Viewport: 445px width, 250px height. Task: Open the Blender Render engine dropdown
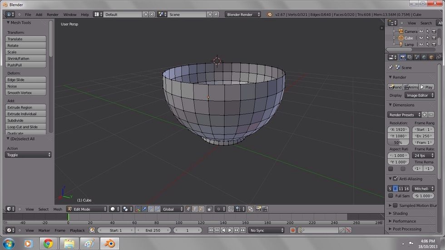243,15
